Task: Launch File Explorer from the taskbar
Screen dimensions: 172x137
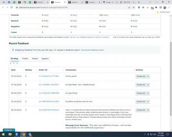Action: pyautogui.click(x=10, y=134)
